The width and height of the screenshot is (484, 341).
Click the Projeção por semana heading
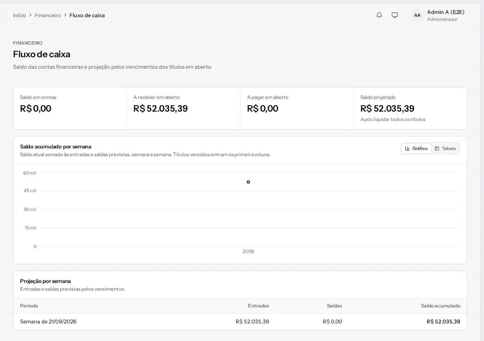click(x=45, y=281)
